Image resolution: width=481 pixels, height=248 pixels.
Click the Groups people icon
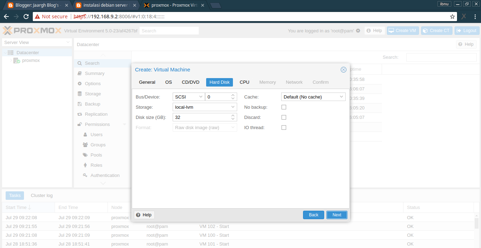point(85,145)
